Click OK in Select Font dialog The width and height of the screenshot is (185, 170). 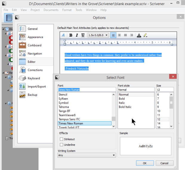(x=145, y=163)
